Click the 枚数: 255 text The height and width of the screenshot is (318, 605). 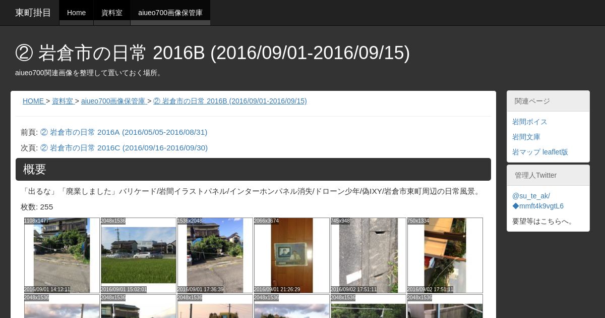37,207
